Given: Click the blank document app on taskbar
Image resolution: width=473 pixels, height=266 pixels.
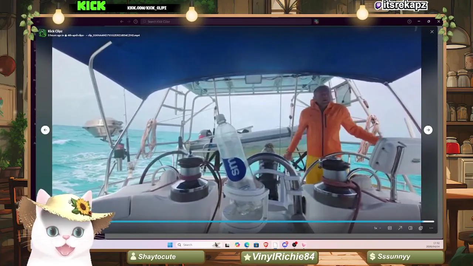Looking at the screenshot, I should coord(275,245).
